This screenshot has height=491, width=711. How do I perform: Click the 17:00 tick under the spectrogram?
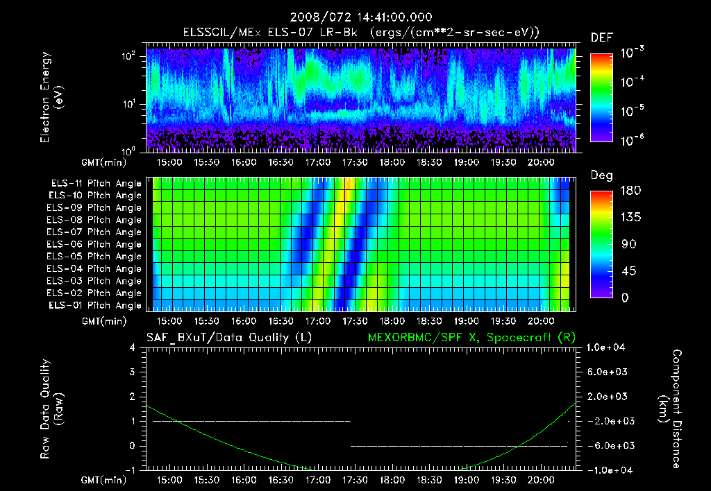pos(318,162)
